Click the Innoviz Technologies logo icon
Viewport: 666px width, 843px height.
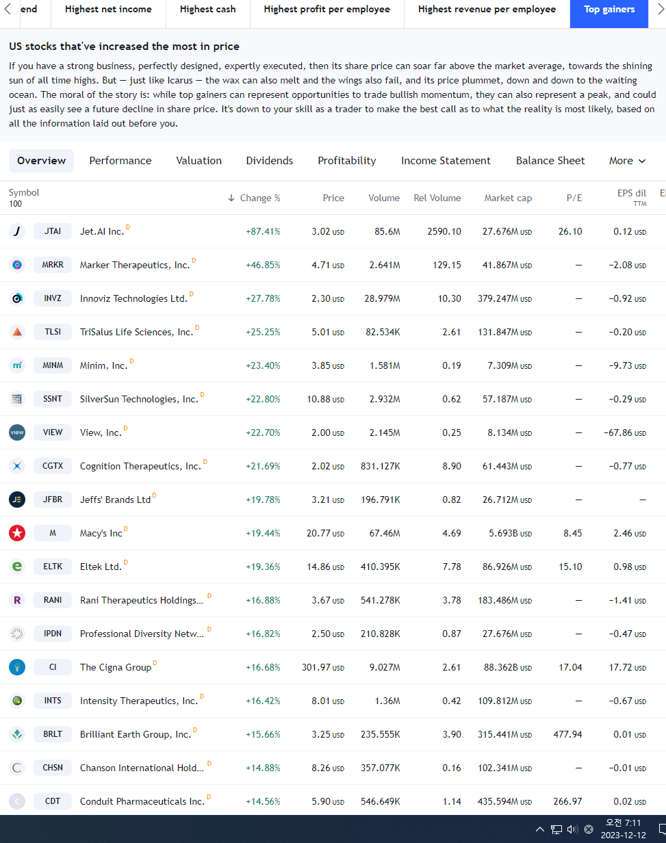click(17, 298)
